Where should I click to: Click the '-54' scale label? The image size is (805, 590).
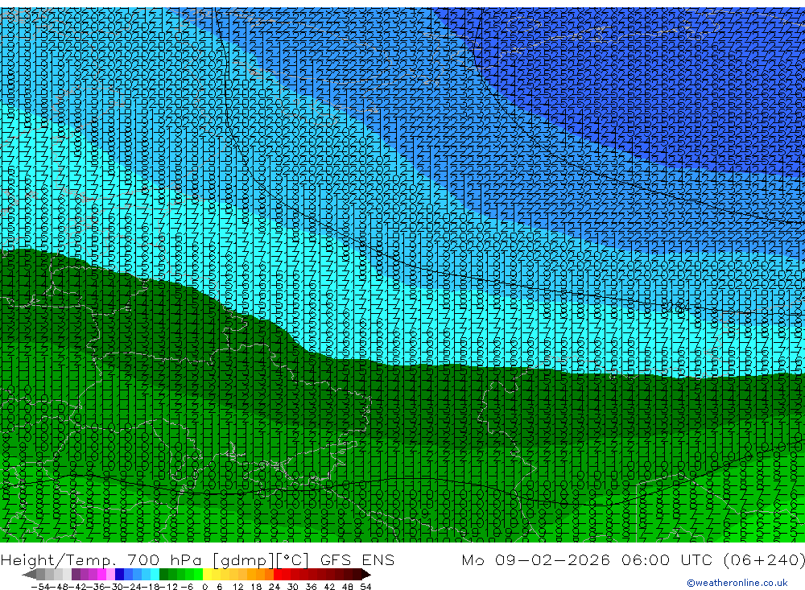coord(40,587)
